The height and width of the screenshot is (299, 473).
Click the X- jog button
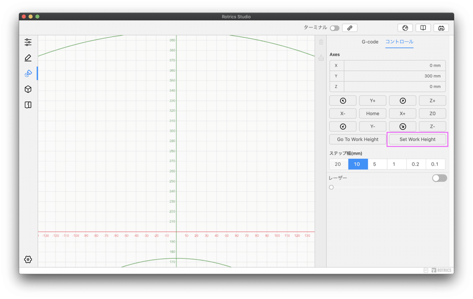click(343, 114)
